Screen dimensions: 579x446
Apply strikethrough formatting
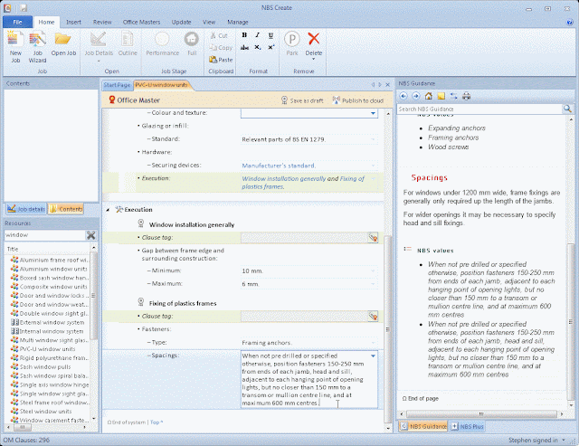(x=244, y=47)
